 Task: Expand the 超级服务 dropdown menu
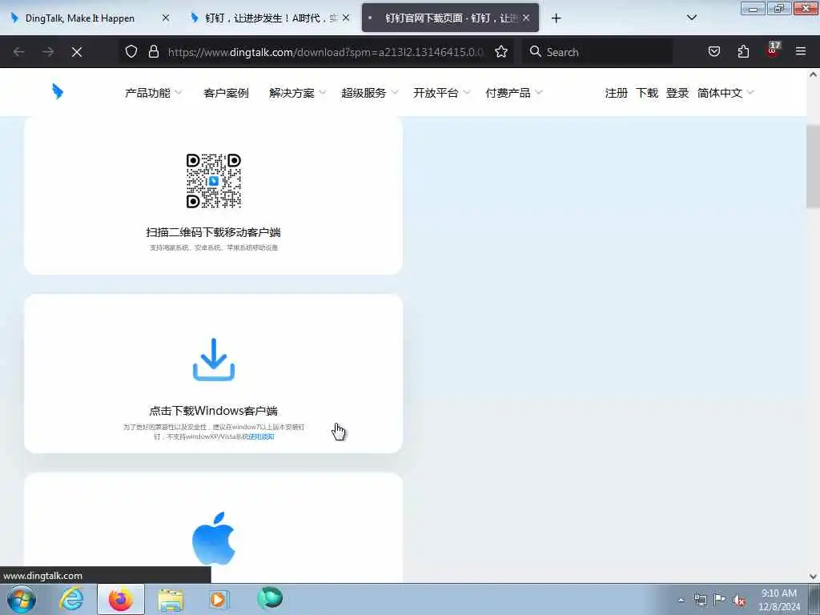pos(370,93)
